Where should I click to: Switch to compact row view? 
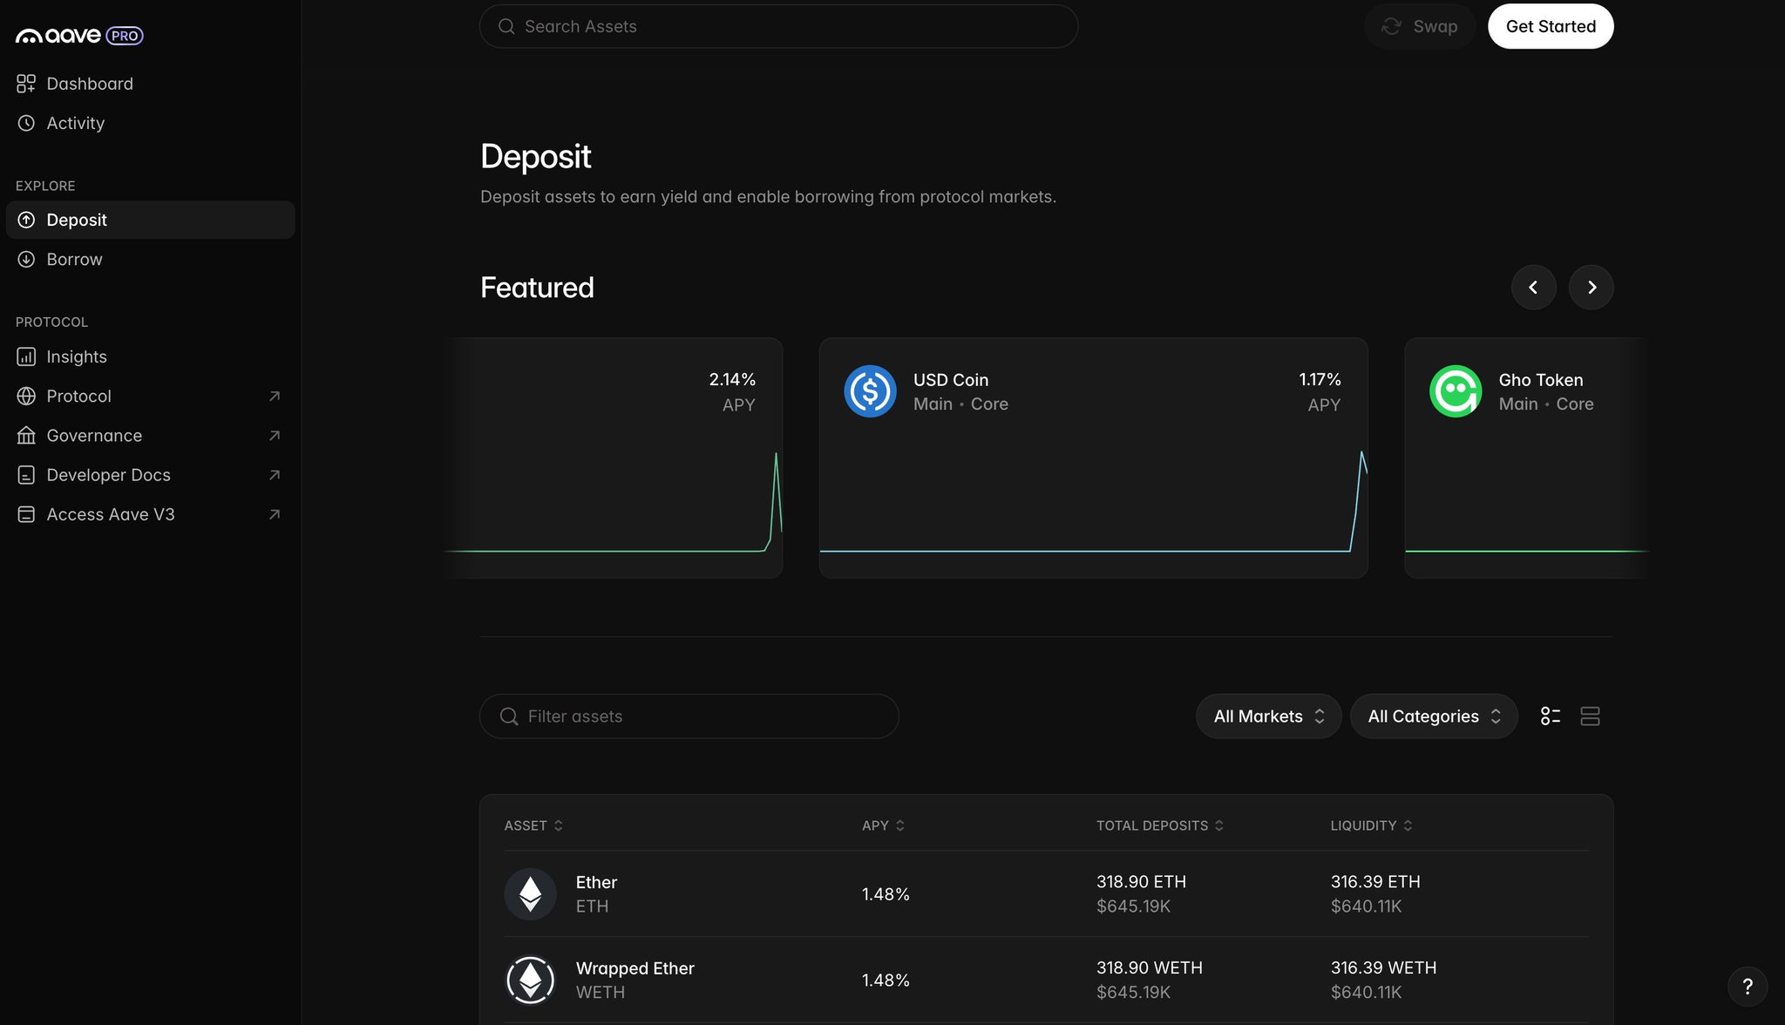[1590, 716]
